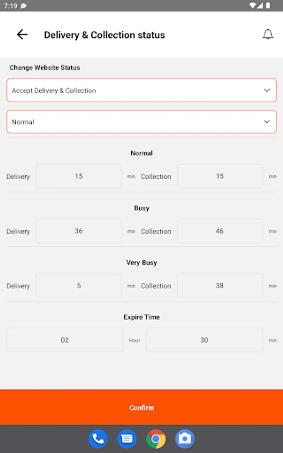This screenshot has height=453, width=283.
Task: Tap Very Busy collection minutes field
Action: coord(220,286)
